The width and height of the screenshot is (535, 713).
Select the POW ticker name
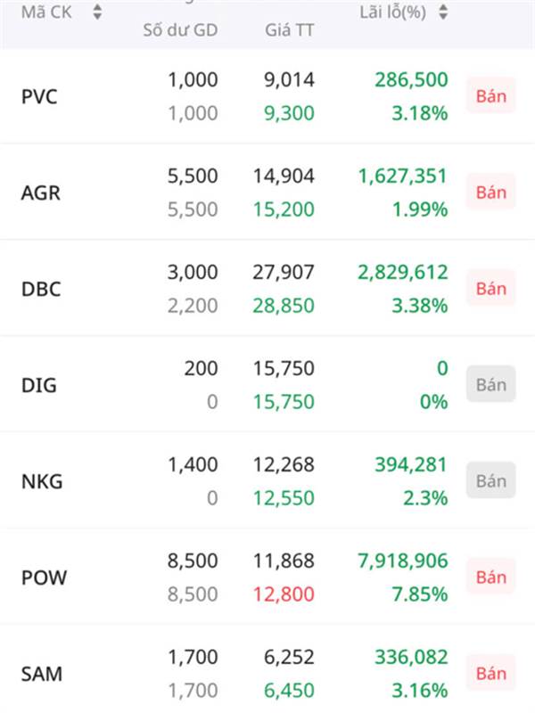point(44,578)
